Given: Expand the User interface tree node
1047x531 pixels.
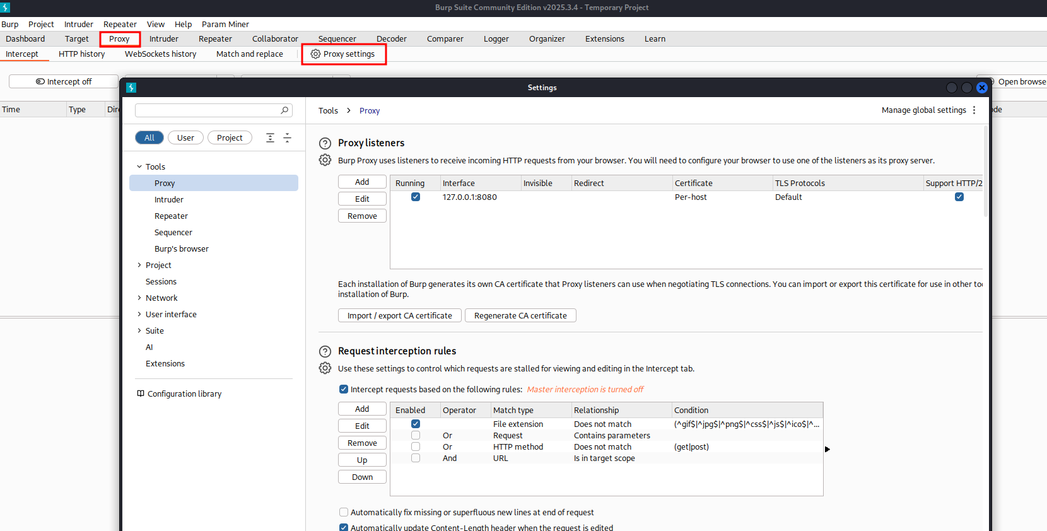Looking at the screenshot, I should 139,314.
